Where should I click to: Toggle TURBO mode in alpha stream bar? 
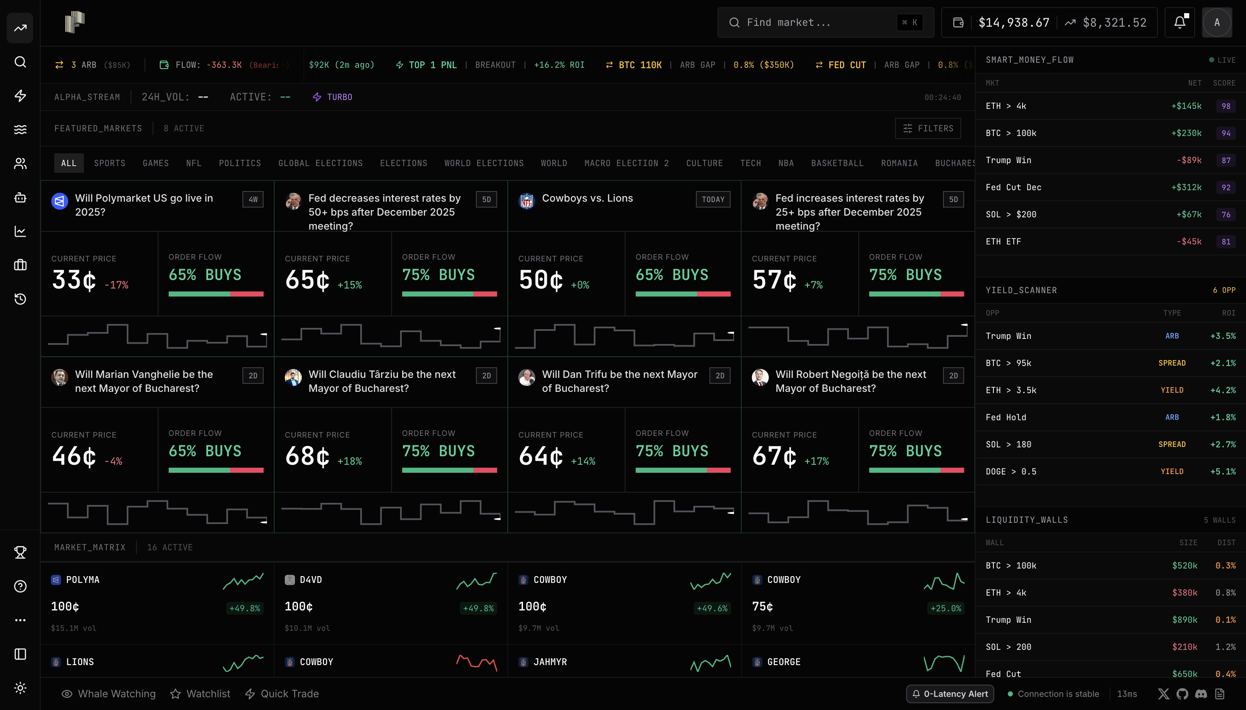click(333, 97)
